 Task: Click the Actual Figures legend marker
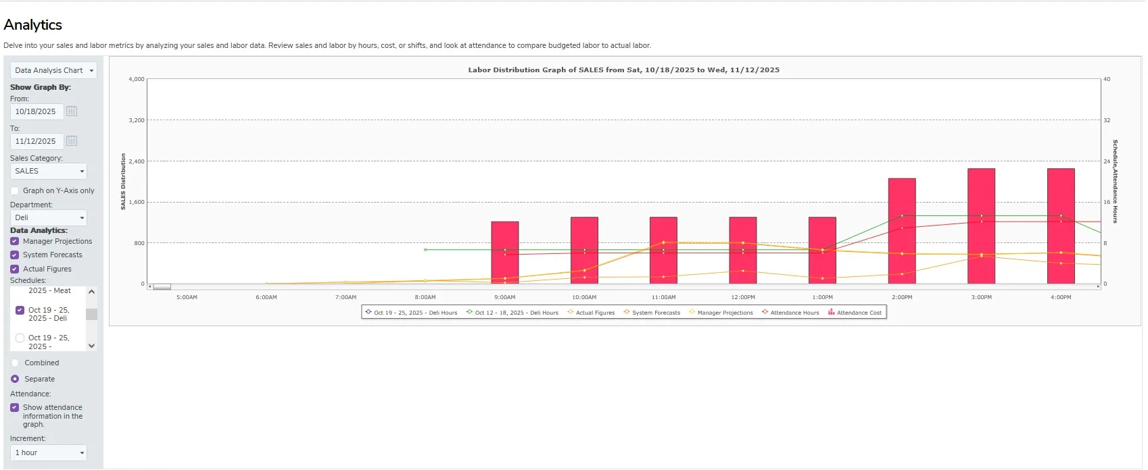pos(570,312)
